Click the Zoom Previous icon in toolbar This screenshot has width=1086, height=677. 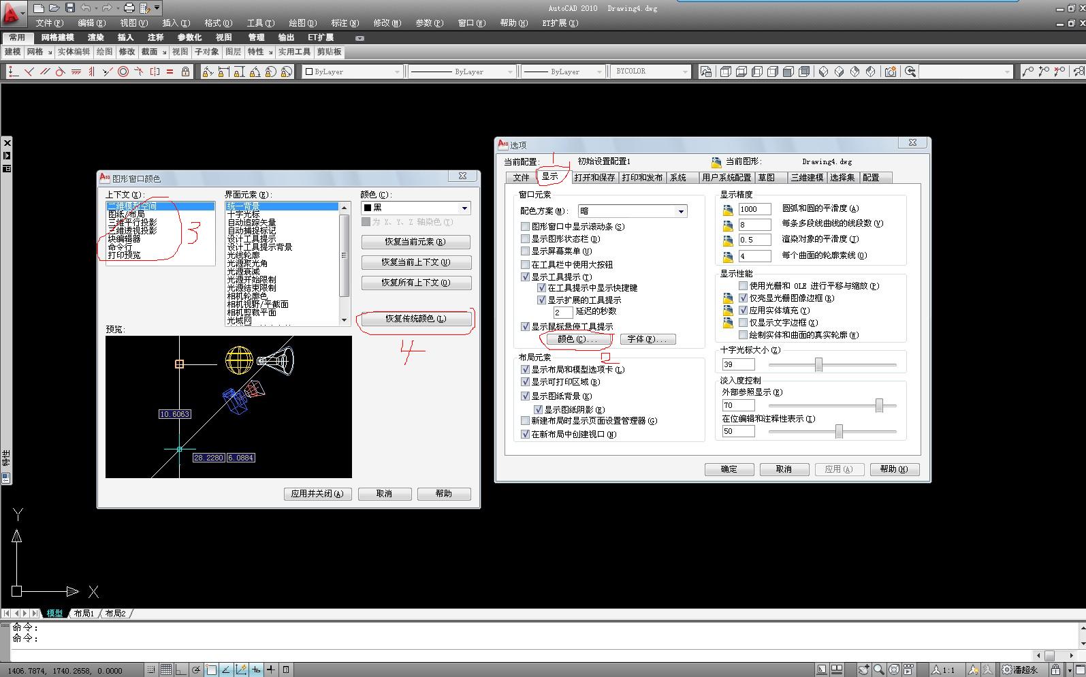tap(910, 72)
